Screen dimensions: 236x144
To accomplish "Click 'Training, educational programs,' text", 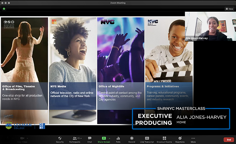I will pyautogui.click(x=167, y=92).
